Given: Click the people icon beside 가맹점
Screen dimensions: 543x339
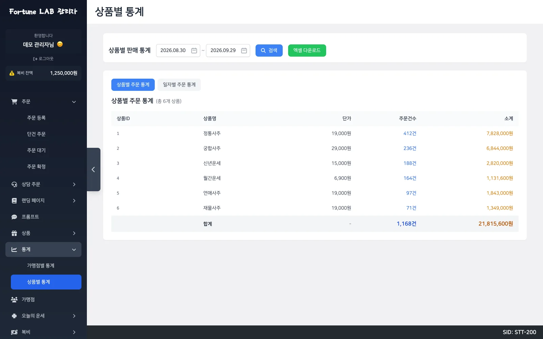Looking at the screenshot, I should [x=14, y=300].
